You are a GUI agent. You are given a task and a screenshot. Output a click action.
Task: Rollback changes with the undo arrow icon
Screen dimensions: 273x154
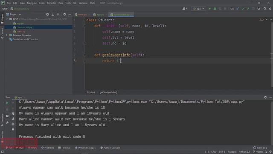259,9
